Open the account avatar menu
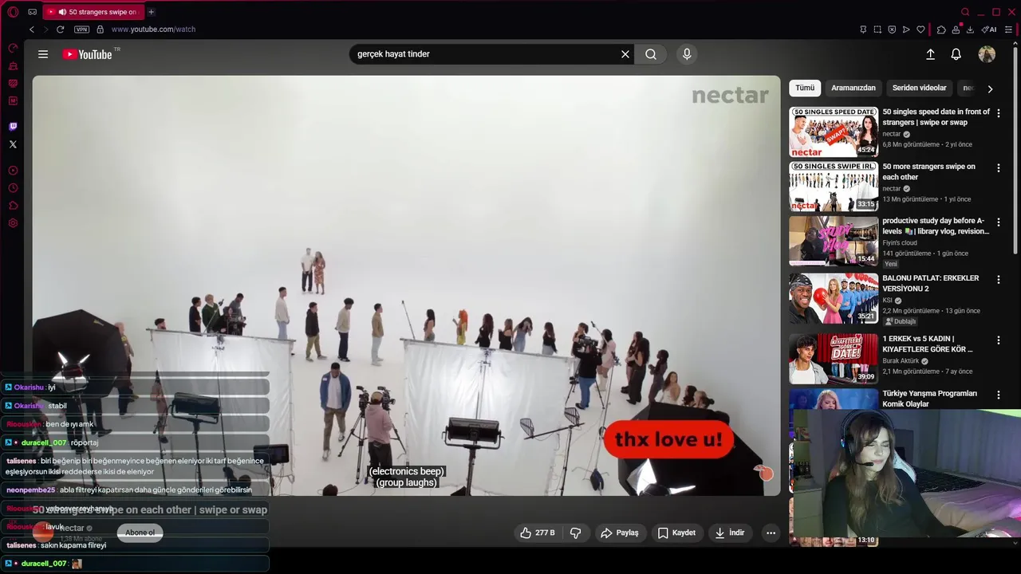Screen dimensions: 1021x574 tap(987, 54)
